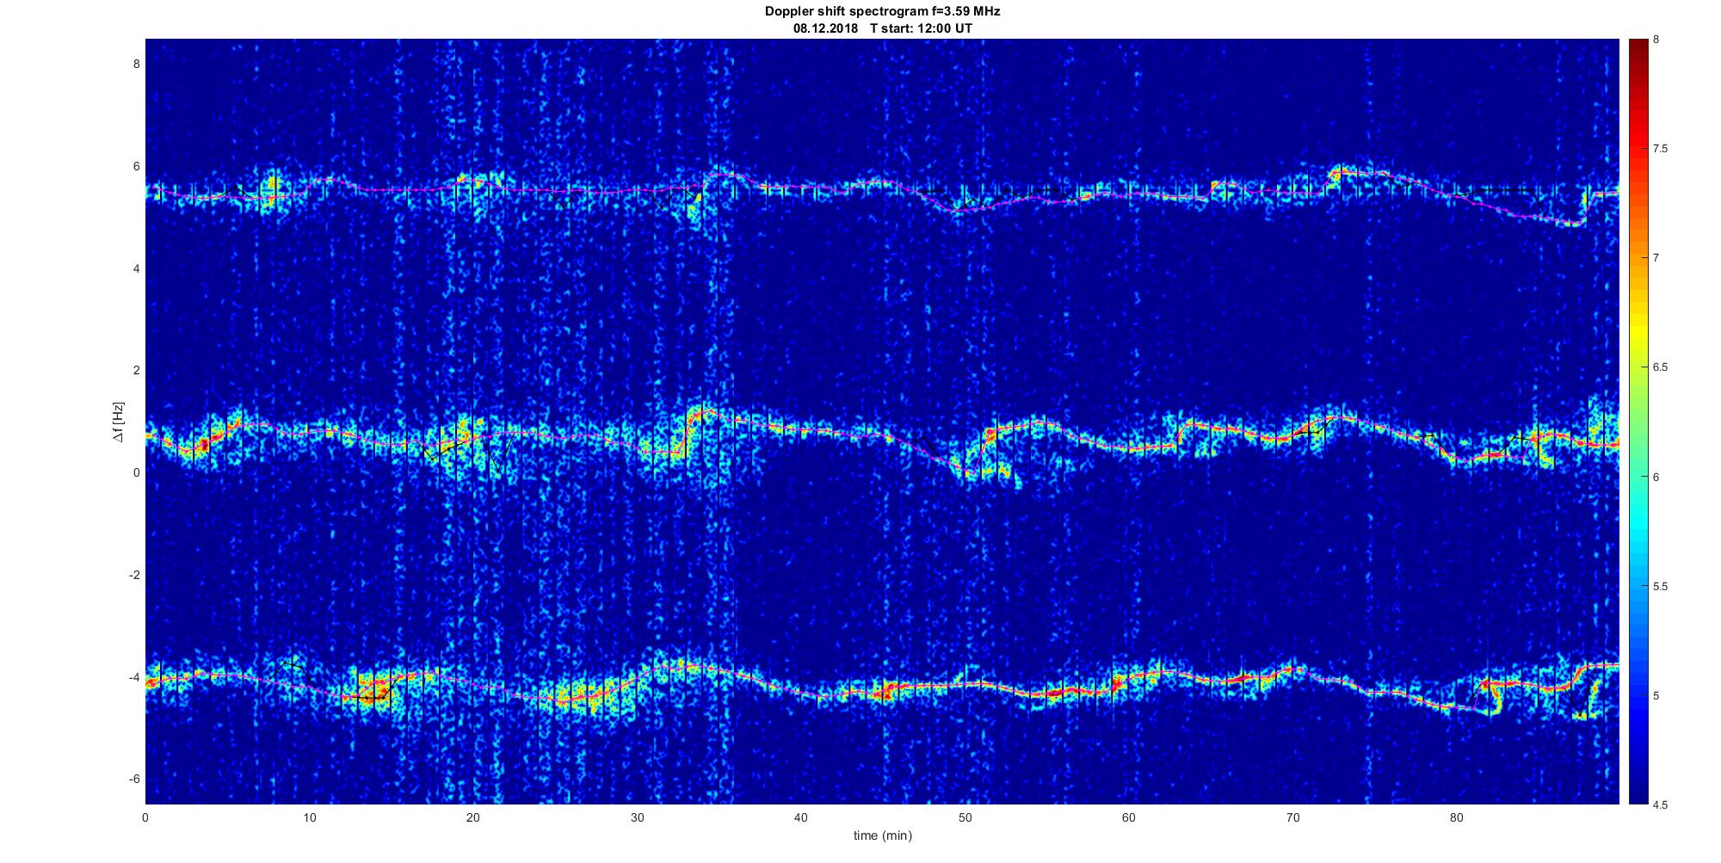Click the x-axis tick label '70'
1721x863 pixels.
(1292, 818)
